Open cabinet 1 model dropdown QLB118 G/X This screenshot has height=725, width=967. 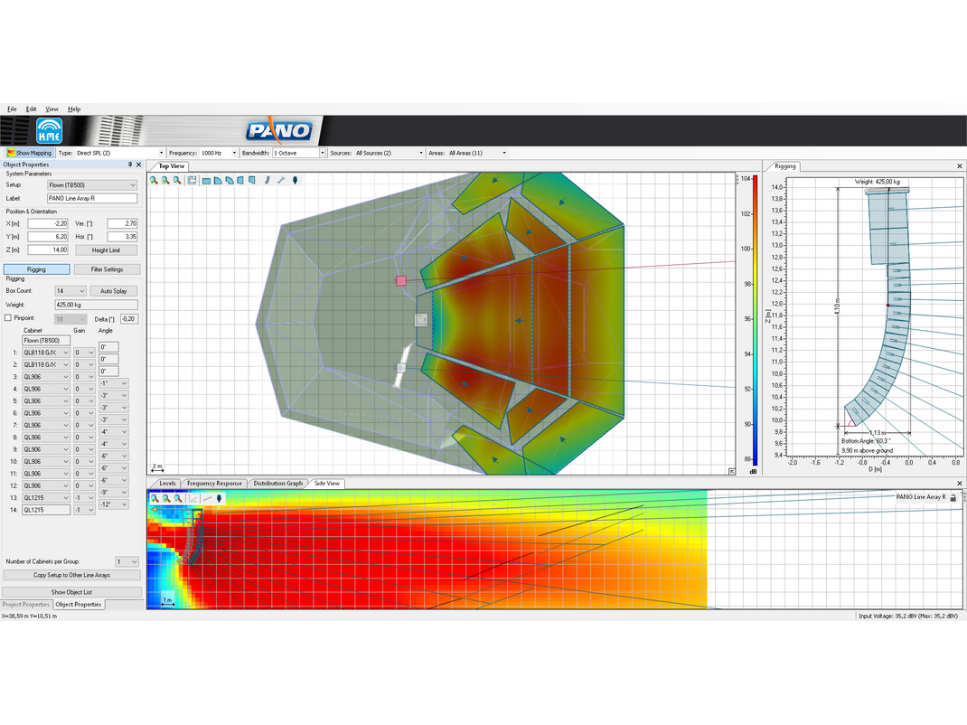46,353
